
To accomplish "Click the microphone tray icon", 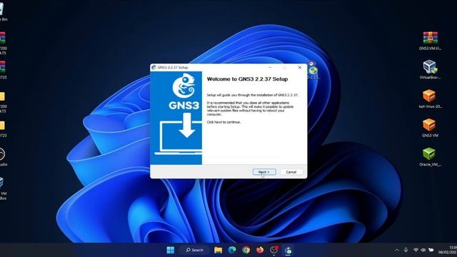I will pyautogui.click(x=406, y=250).
